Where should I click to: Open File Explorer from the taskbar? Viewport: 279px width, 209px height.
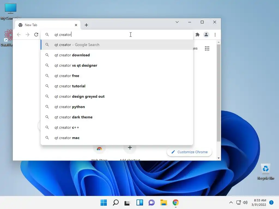point(163,202)
